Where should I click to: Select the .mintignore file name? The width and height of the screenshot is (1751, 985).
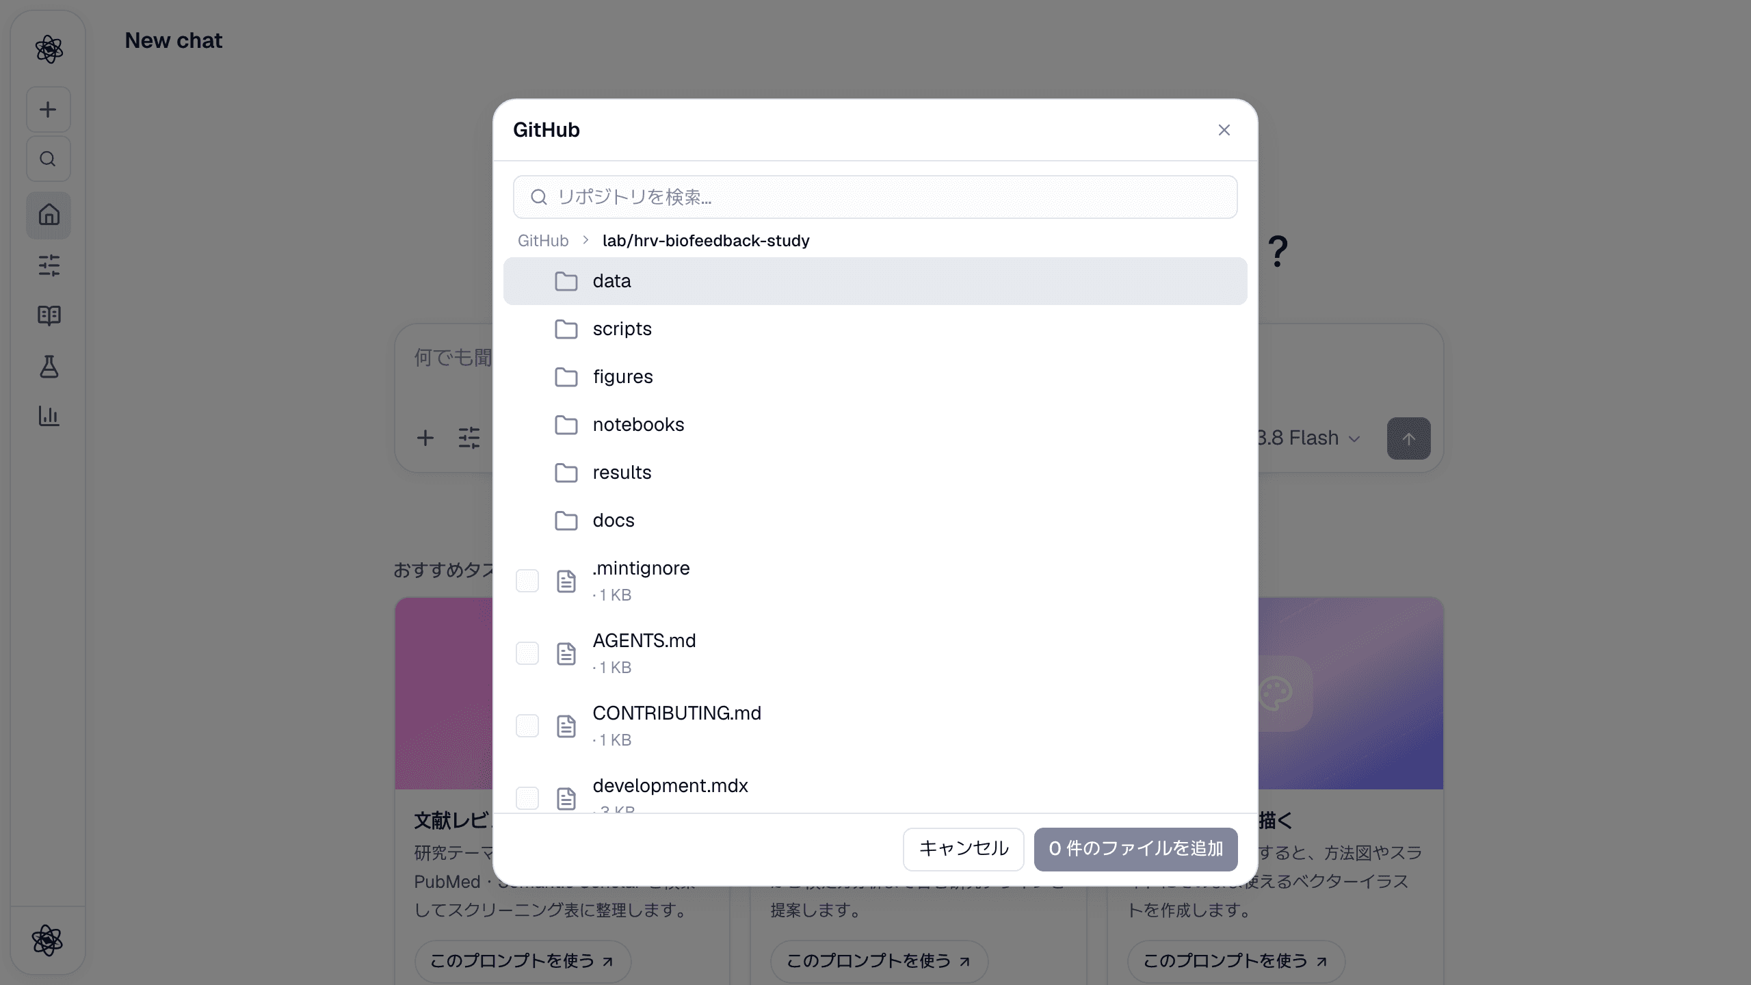point(641,568)
